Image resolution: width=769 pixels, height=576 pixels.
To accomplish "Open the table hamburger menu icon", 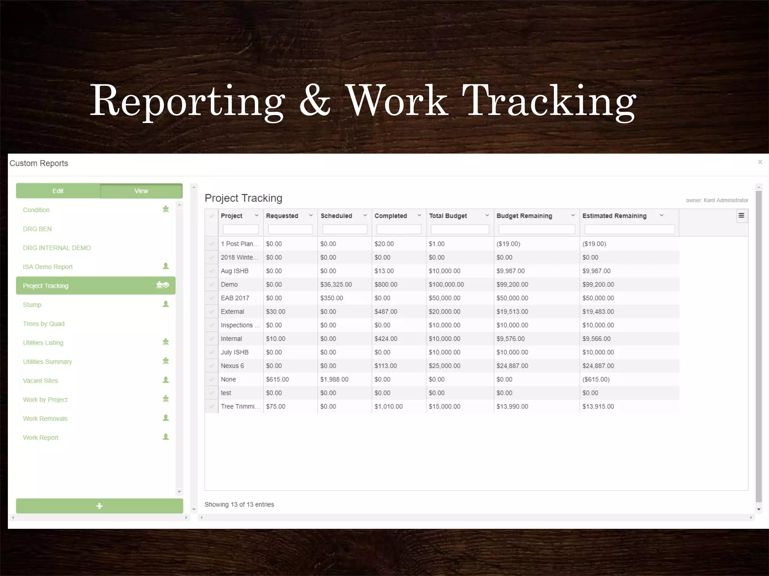I will click(x=741, y=216).
